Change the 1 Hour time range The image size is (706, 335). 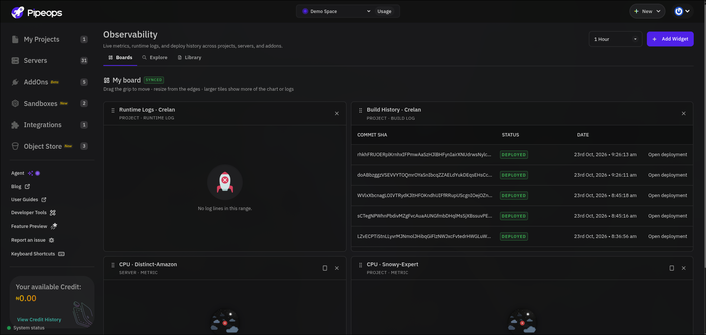pos(615,39)
